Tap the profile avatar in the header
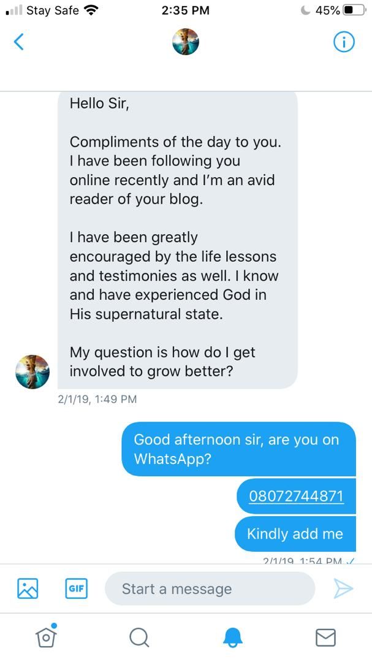The height and width of the screenshot is (662, 372). pos(186,42)
